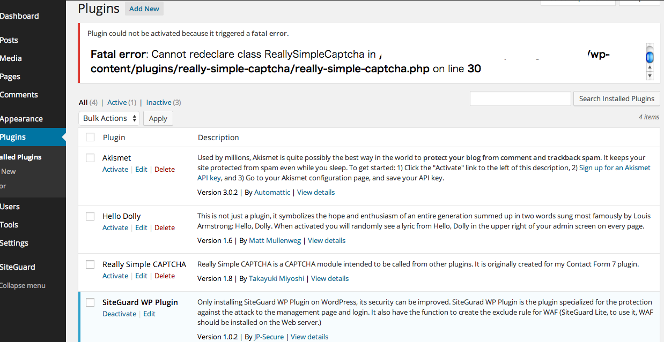The image size is (664, 342).
Task: Deactivate the SiteGuard WP Plugin
Action: pyautogui.click(x=119, y=314)
